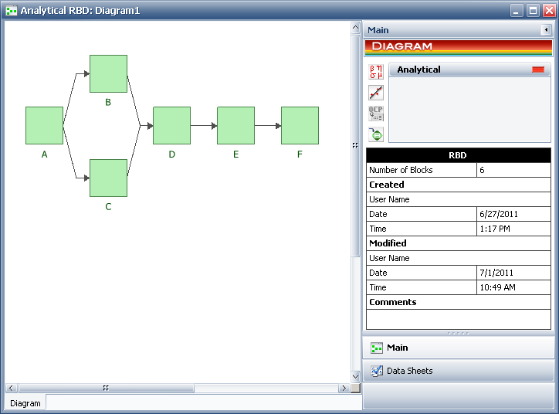Open the QCP calculator icon
Viewport: 559px width, 414px height.
(376, 114)
